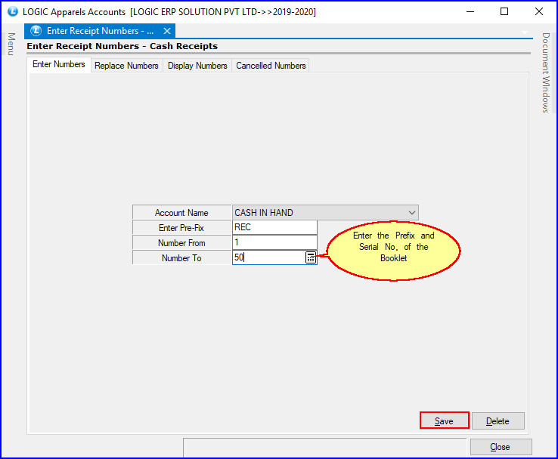Click the Delete button
This screenshot has width=558, height=459.
(x=498, y=420)
